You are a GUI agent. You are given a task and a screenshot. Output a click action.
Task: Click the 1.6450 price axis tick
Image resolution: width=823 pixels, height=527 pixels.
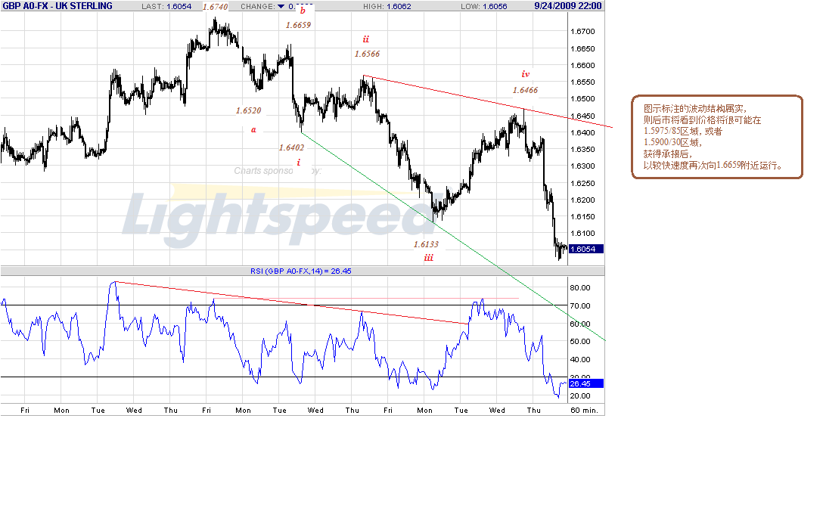(582, 116)
